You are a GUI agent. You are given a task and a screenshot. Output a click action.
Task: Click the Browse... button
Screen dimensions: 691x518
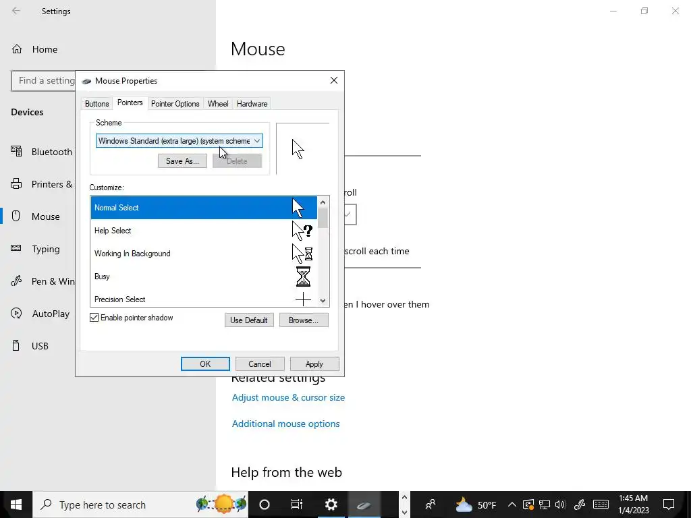pyautogui.click(x=304, y=320)
